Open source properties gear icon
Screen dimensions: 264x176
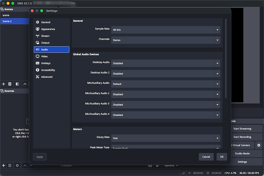17,165
